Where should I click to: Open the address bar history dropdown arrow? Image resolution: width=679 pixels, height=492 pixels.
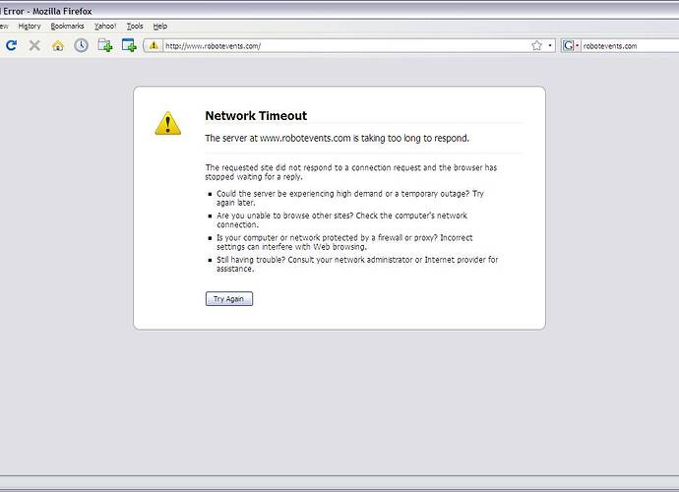tap(550, 45)
